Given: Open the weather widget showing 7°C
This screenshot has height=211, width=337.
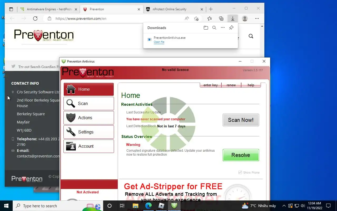Looking at the screenshot, I should (259, 206).
